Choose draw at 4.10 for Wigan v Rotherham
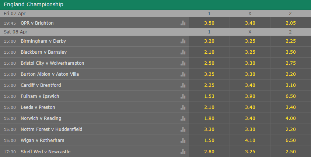This screenshot has height=157, width=311. 250,140
